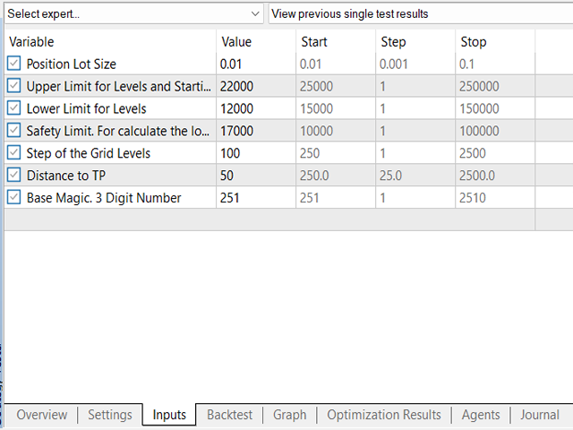
Task: Click the Stop cell 2510
Action: (x=495, y=198)
